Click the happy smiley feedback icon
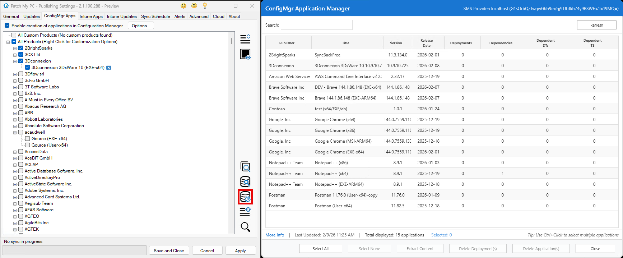The image size is (623, 258). (183, 6)
